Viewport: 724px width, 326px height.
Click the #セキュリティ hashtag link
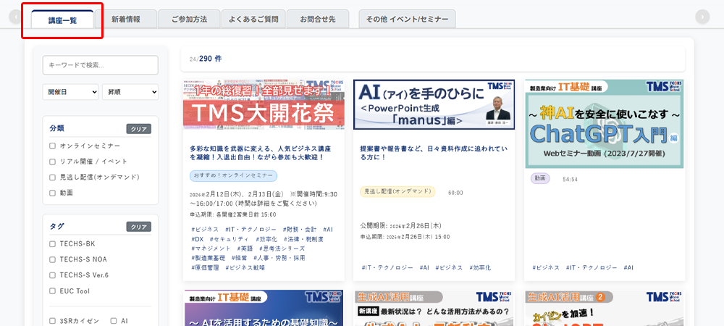[x=229, y=239]
